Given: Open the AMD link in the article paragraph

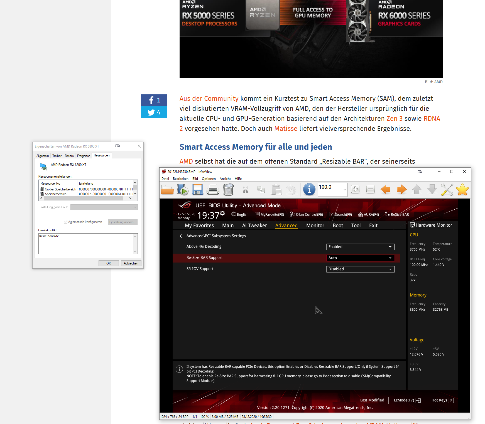Looking at the screenshot, I should tap(186, 161).
